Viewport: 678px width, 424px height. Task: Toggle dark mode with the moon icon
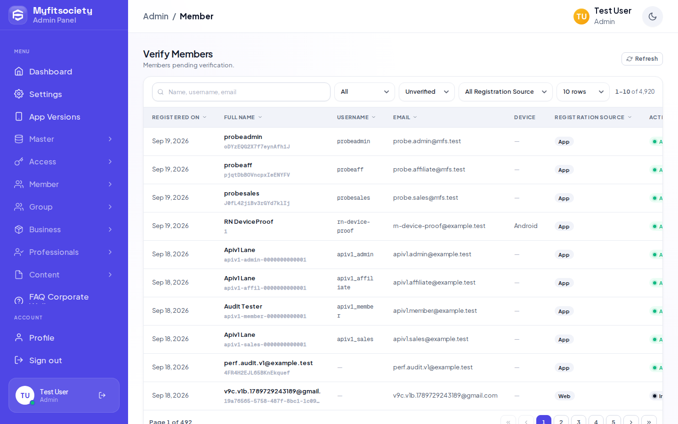click(x=652, y=16)
